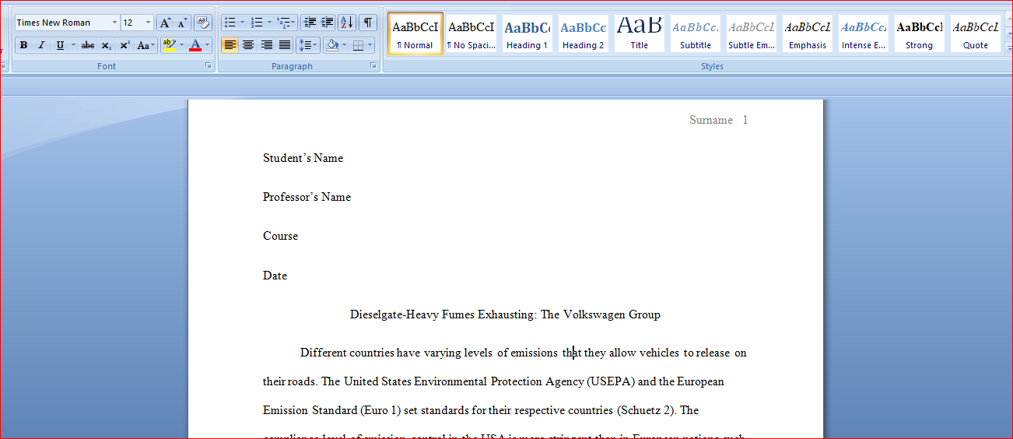This screenshot has height=439, width=1013.
Task: Align text to the left
Action: click(x=230, y=45)
